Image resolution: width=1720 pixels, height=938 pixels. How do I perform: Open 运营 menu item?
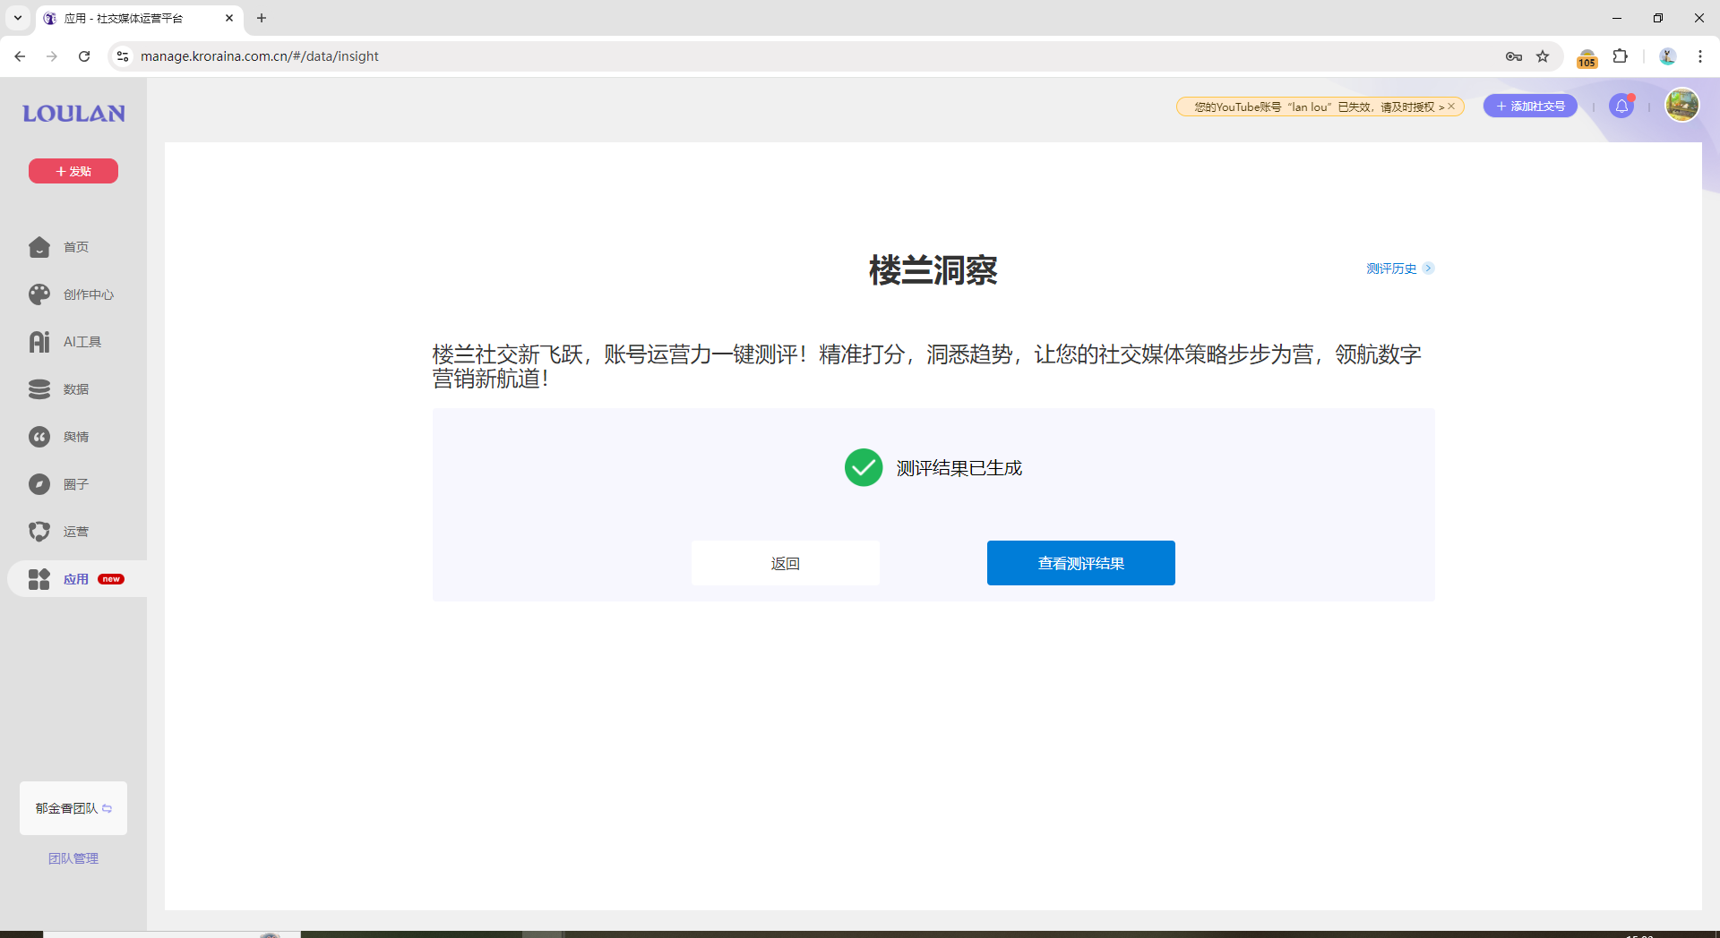76,532
